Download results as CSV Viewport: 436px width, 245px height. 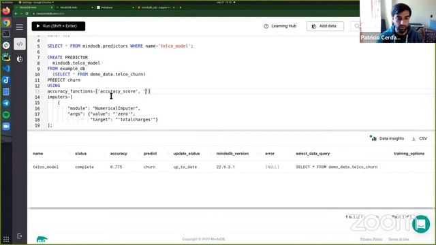click(x=420, y=138)
